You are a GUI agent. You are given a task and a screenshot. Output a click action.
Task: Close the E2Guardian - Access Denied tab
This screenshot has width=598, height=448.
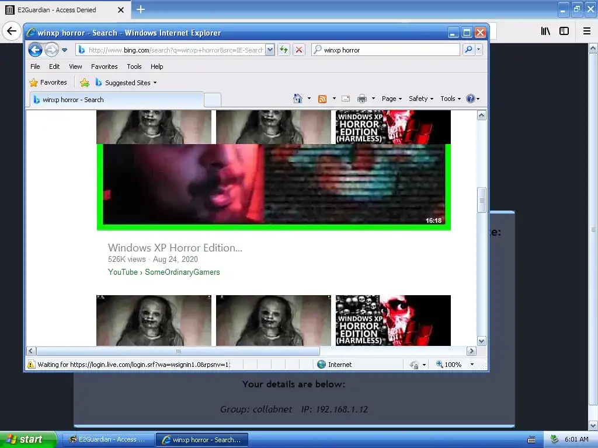(x=120, y=10)
